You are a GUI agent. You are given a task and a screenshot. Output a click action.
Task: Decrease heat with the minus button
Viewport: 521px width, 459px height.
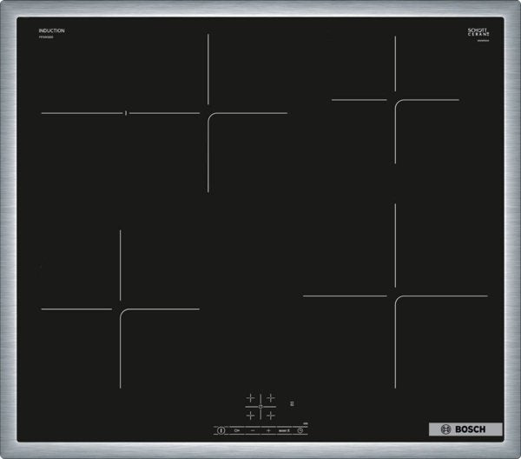click(252, 429)
